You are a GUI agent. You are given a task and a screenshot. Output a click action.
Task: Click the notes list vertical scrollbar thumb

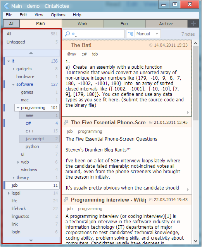pos(195,83)
